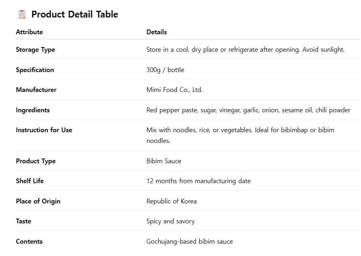Select the Ingredients row label
This screenshot has height=256, width=361.
click(x=33, y=110)
